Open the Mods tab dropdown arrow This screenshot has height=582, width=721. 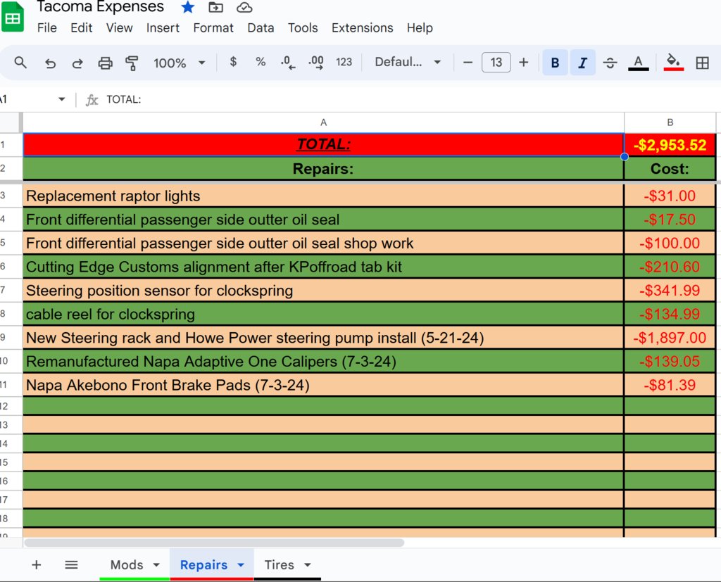(x=156, y=565)
